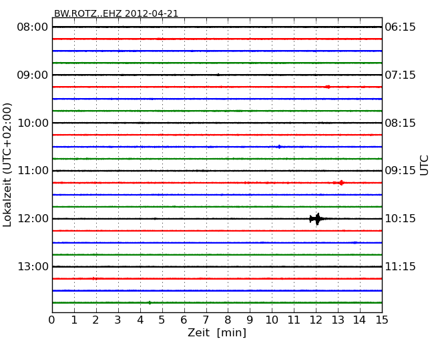434x347 pixels.
Task: Click the 06:15 UTC label
Action: click(x=400, y=27)
